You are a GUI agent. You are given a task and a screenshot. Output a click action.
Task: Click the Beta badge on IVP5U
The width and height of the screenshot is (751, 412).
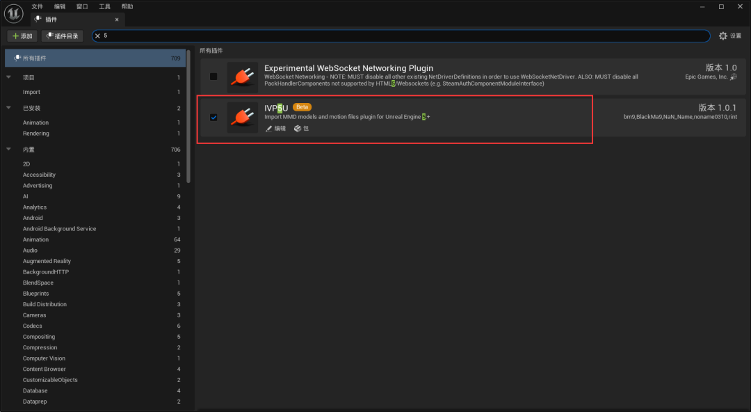pyautogui.click(x=302, y=107)
